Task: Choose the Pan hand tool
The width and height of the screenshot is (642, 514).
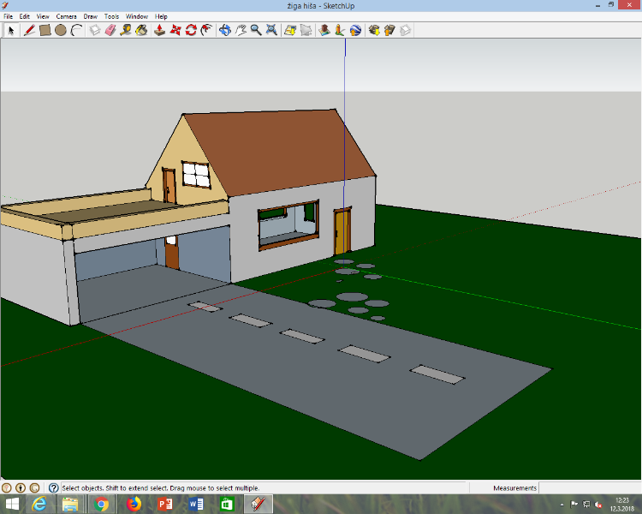Action: [x=241, y=30]
